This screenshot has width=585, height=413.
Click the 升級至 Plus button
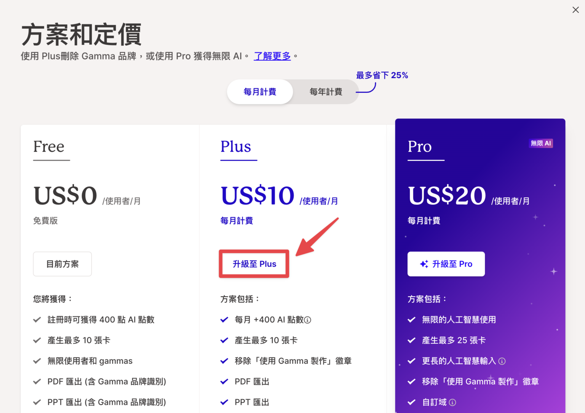tap(254, 264)
